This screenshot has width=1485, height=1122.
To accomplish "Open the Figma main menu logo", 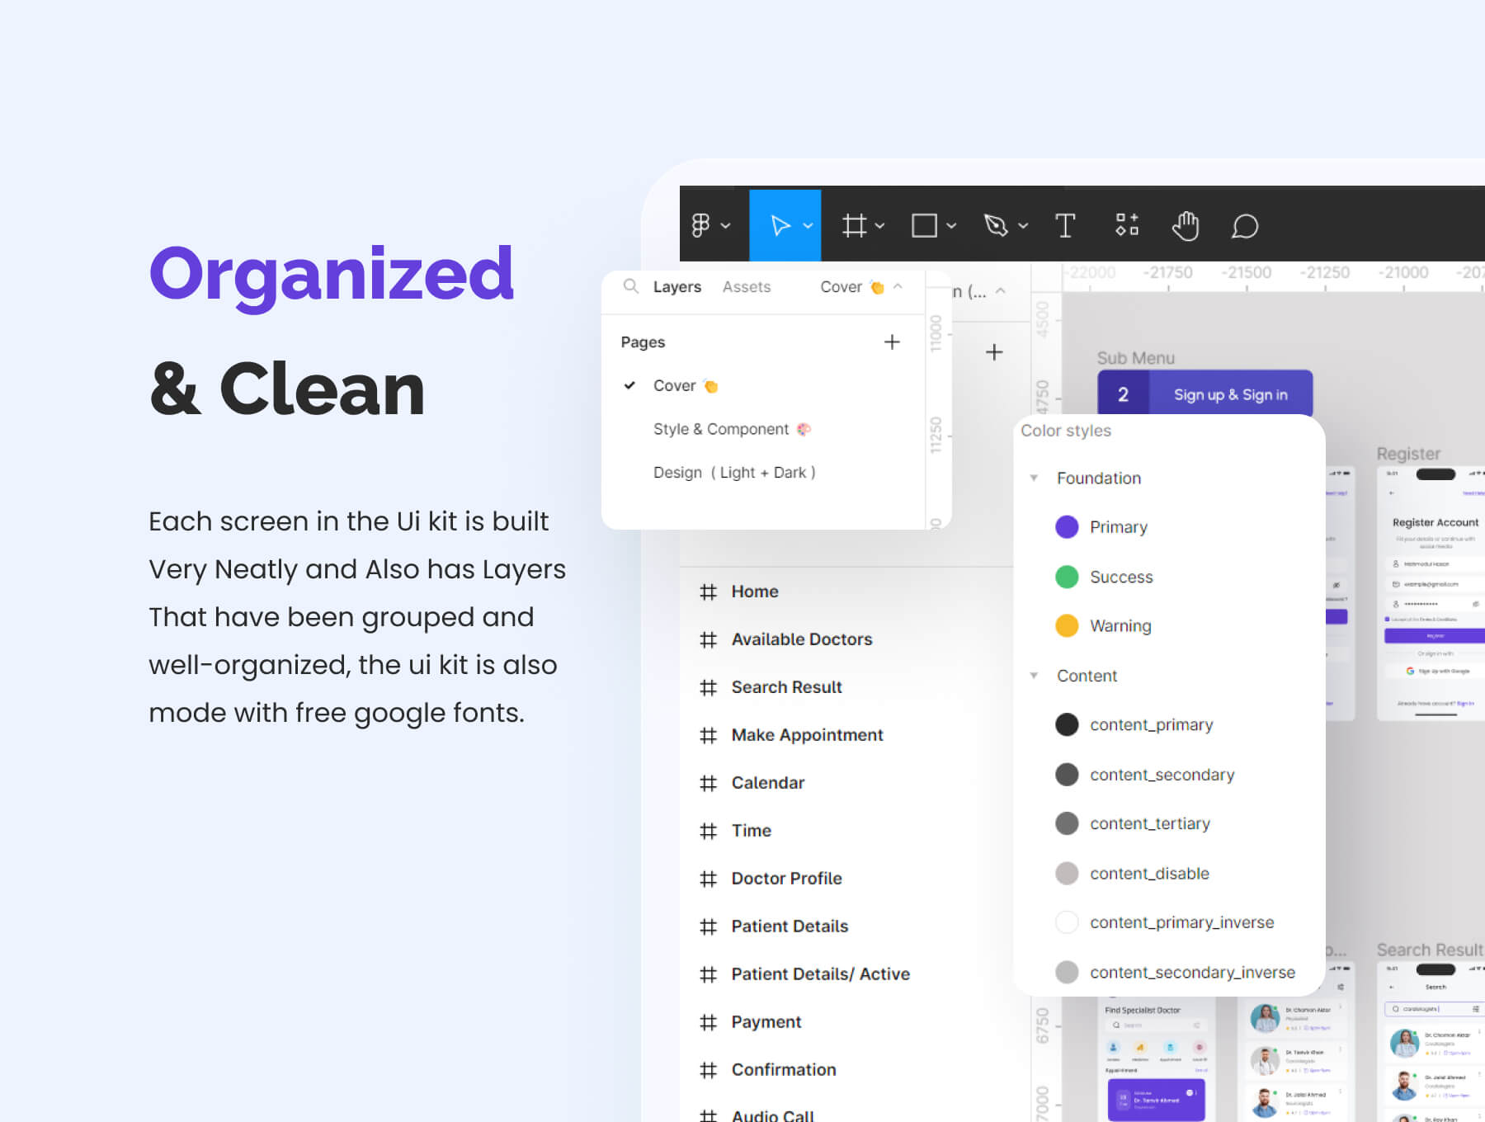I will coord(701,225).
